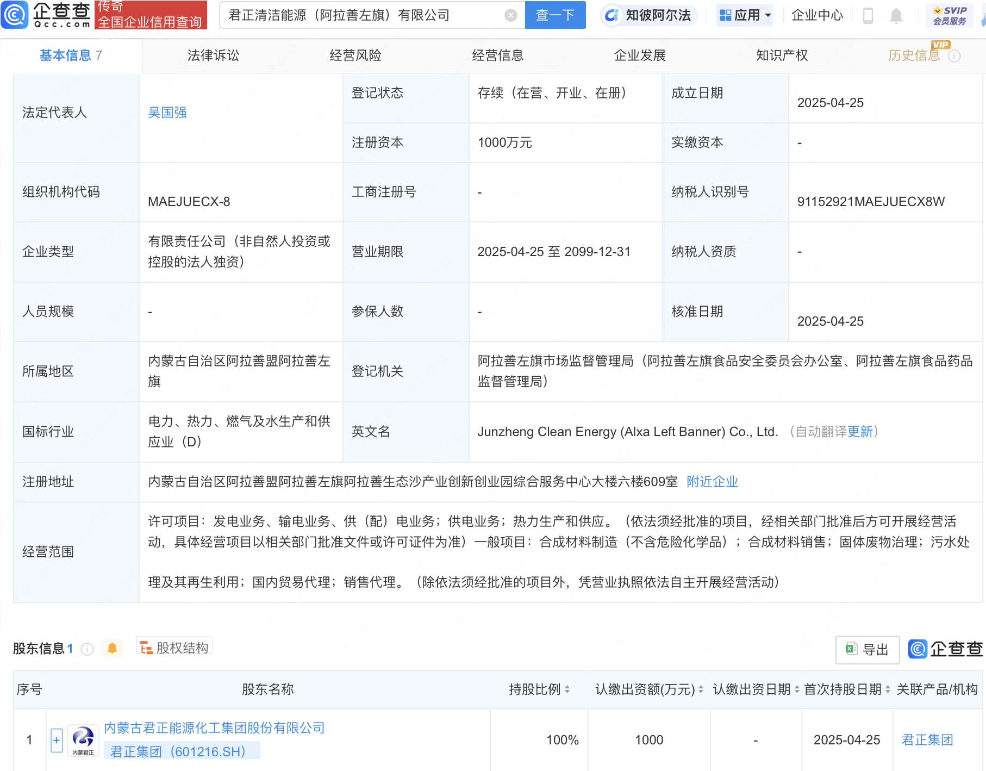Click the 导出 export button

[868, 649]
